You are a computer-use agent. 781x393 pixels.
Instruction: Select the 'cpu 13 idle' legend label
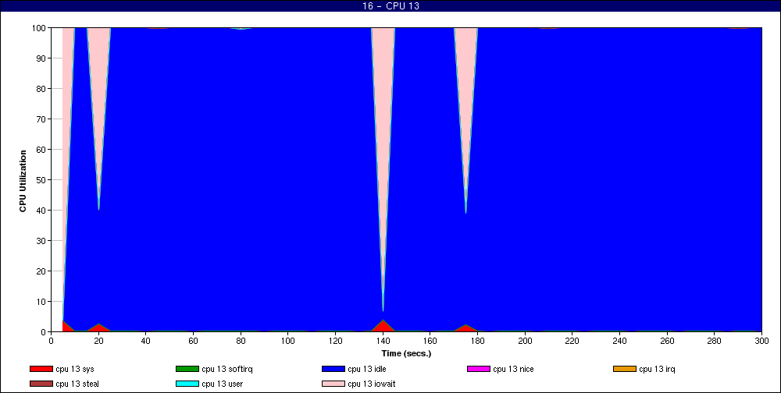tap(367, 369)
